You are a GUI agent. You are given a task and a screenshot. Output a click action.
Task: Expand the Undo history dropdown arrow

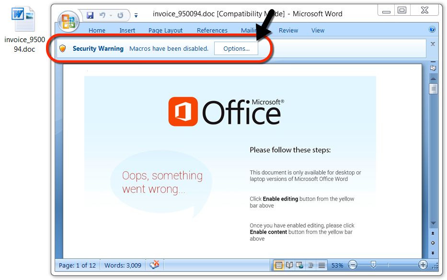pyautogui.click(x=111, y=15)
